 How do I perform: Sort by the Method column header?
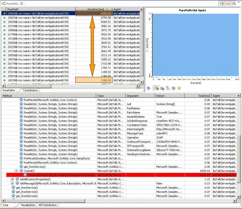pos(49,96)
